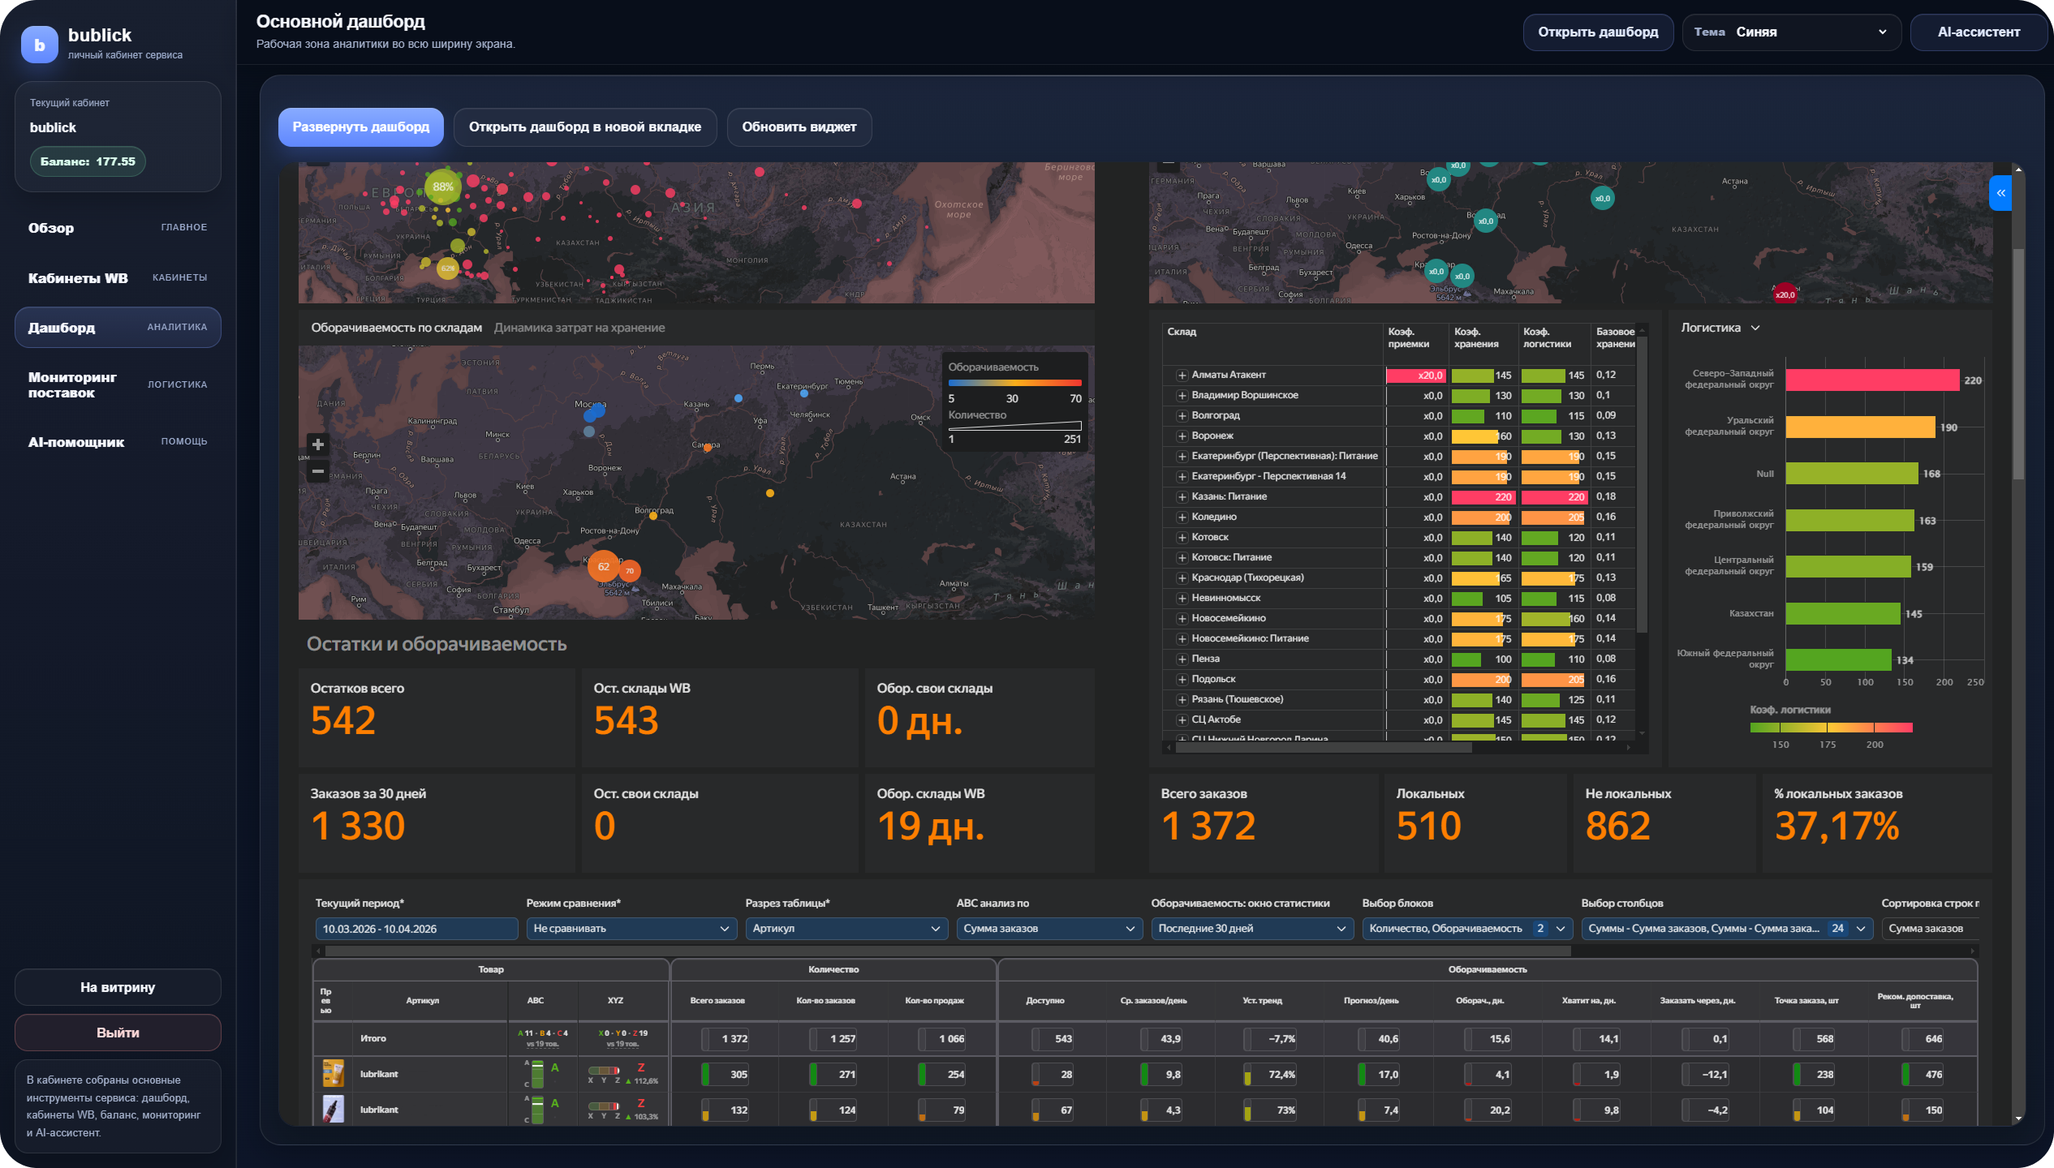Click the blue collapse side panel arrow

click(x=2000, y=193)
